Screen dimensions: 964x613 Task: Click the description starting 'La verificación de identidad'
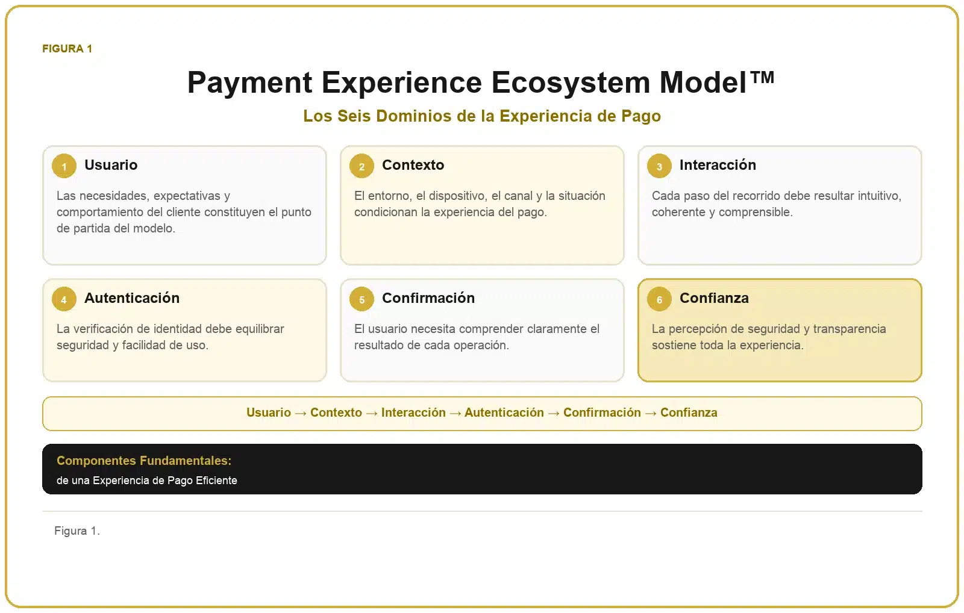[x=170, y=337]
